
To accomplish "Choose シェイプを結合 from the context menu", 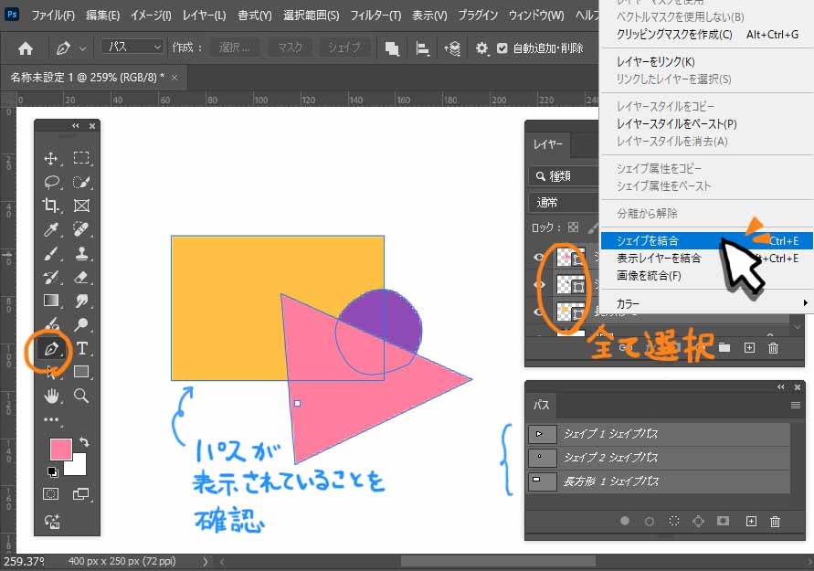I will click(647, 241).
